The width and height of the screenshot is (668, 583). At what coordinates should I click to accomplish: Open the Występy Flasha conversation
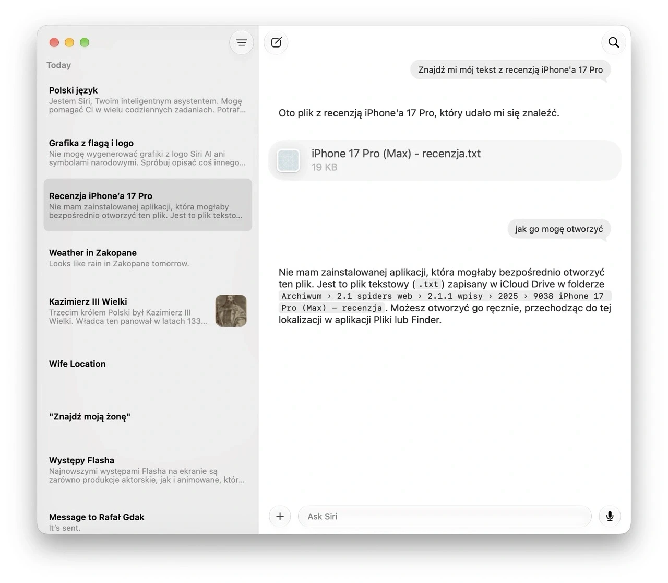pos(148,470)
